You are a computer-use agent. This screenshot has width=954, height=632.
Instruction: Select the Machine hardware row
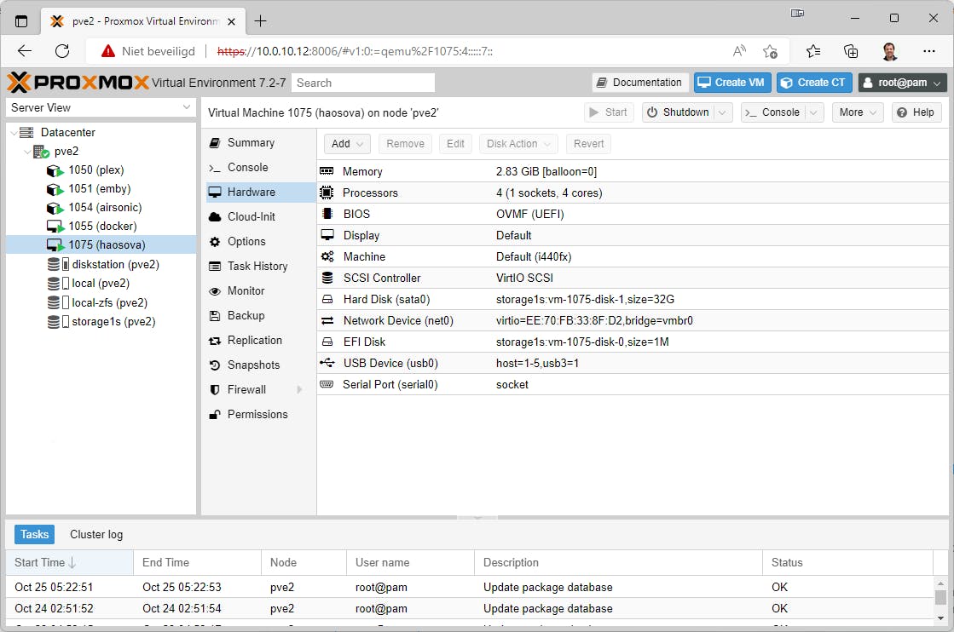(633, 256)
